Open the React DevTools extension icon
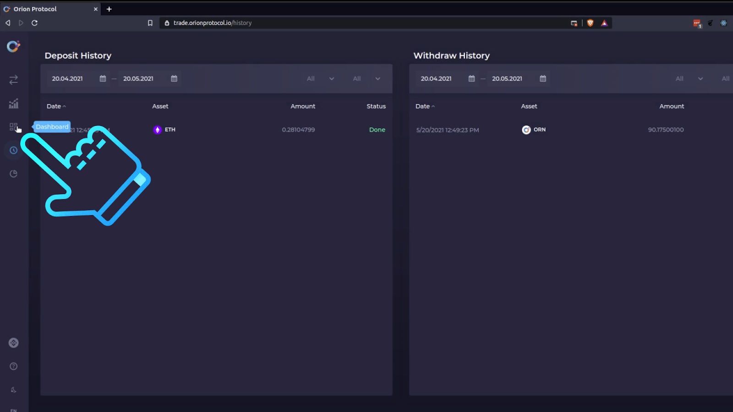This screenshot has height=412, width=733. (723, 23)
